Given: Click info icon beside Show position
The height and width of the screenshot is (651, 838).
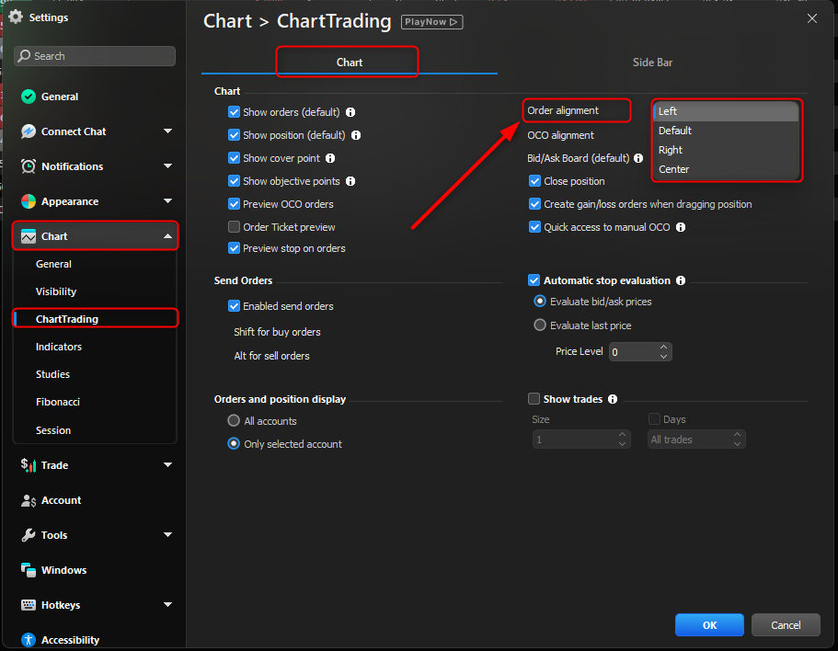Looking at the screenshot, I should [x=356, y=135].
